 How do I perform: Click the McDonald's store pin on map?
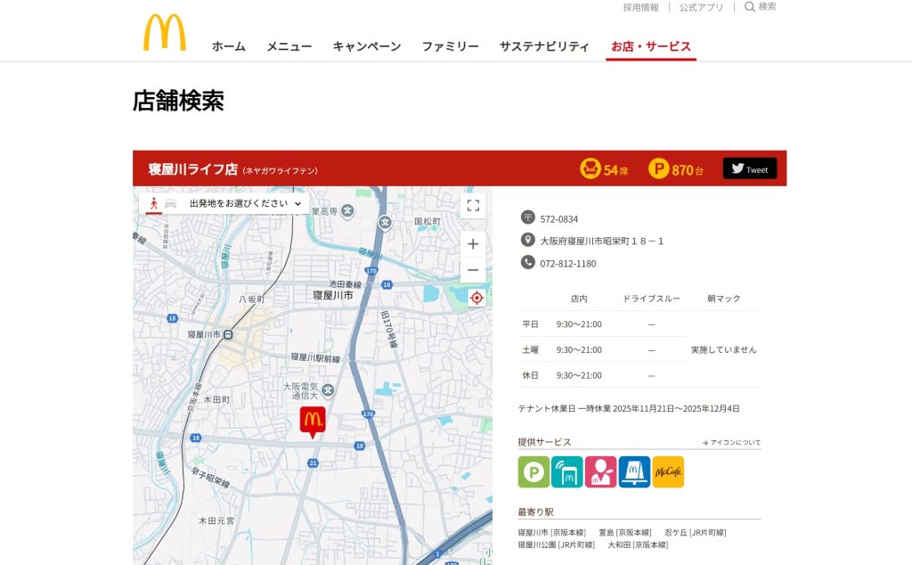[x=313, y=420]
